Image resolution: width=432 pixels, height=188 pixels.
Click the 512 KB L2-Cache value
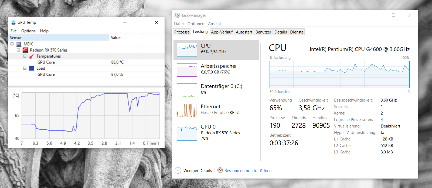387,146
